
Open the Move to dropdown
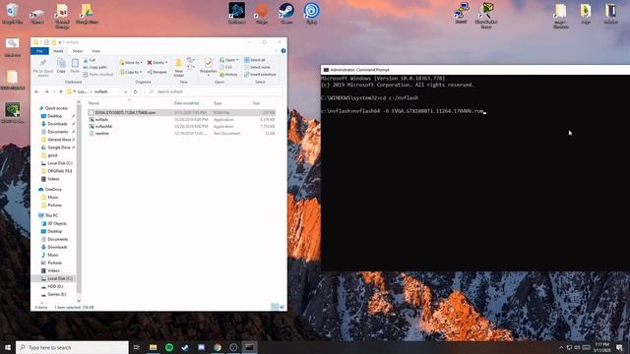131,63
